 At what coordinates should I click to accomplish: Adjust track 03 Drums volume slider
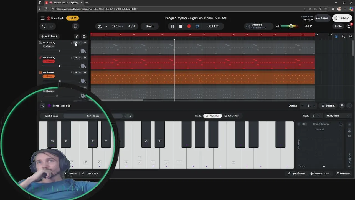click(60, 81)
